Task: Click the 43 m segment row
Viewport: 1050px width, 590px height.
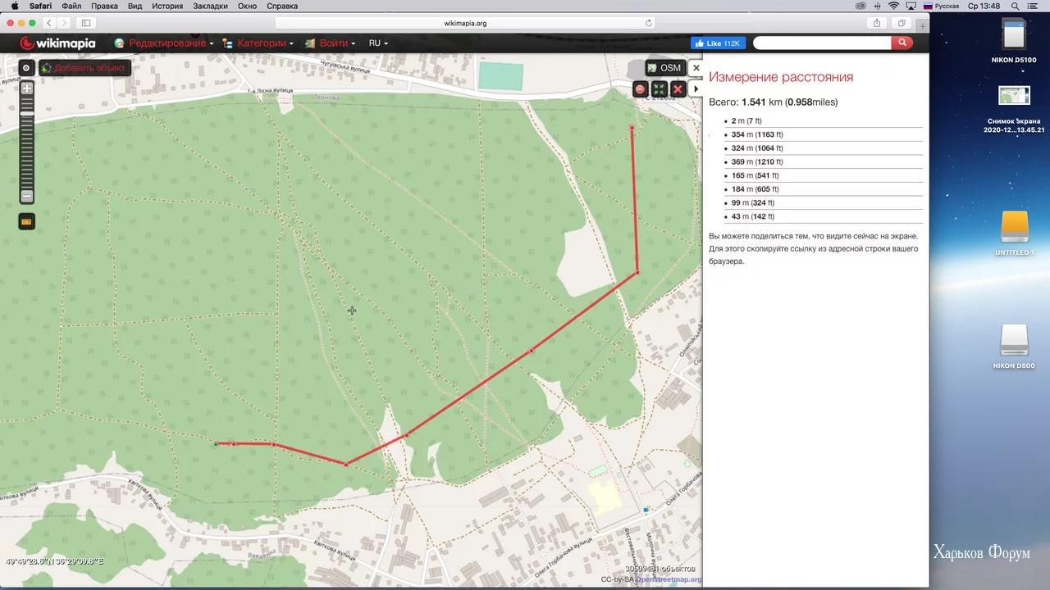Action: click(823, 216)
